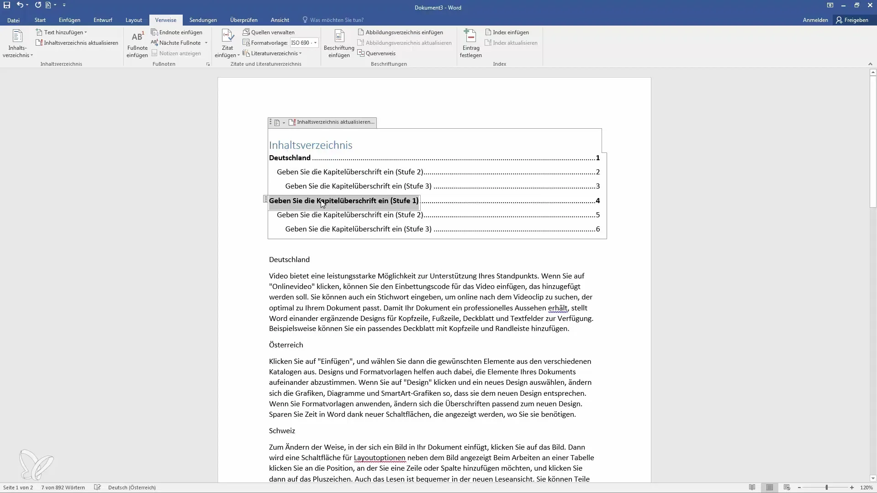The width and height of the screenshot is (877, 493).
Task: Open the table of contents style dropdown
Action: tap(279, 122)
